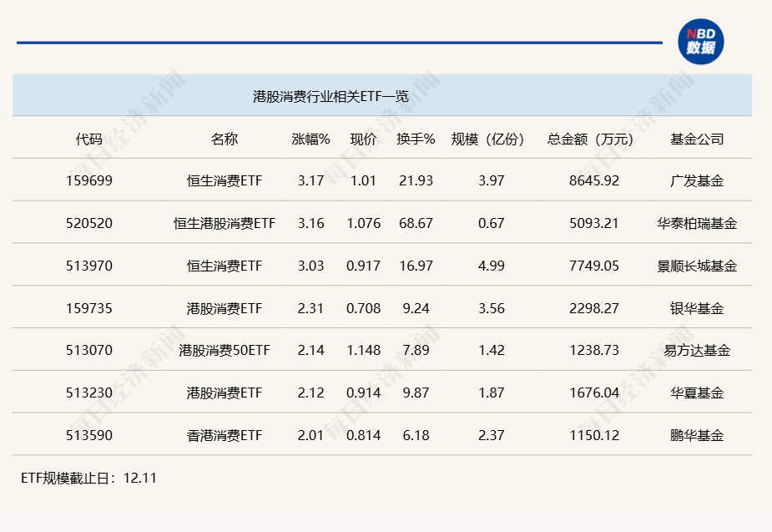Select the 2.01 gain value

(x=310, y=435)
